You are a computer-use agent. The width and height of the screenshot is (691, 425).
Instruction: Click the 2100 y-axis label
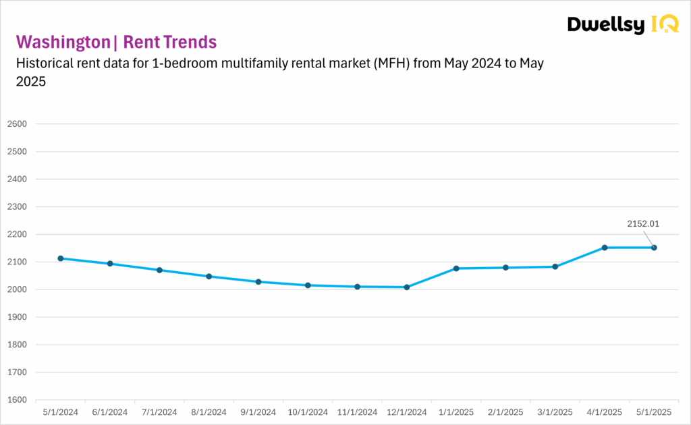[x=17, y=262]
